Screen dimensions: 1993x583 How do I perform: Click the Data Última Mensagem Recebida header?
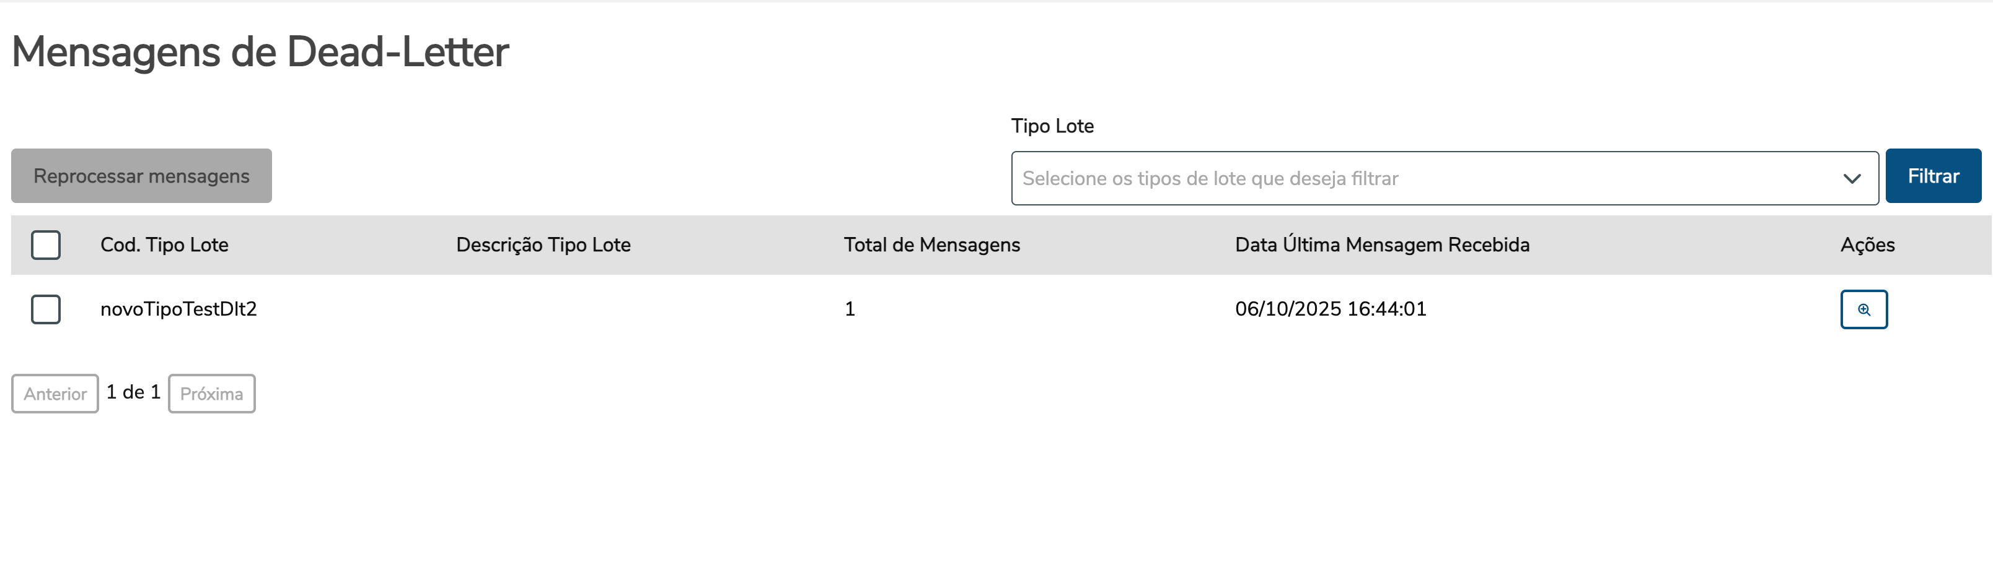click(x=1382, y=245)
